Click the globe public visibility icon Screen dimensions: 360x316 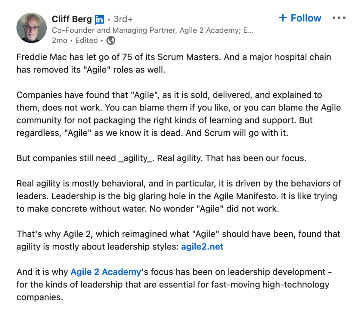tap(111, 41)
